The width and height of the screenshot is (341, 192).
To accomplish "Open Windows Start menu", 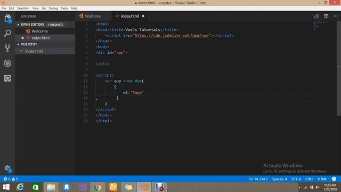I will click(6, 187).
